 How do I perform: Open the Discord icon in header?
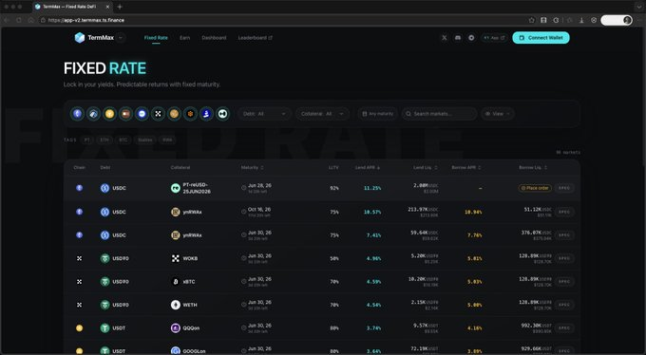pyautogui.click(x=458, y=37)
